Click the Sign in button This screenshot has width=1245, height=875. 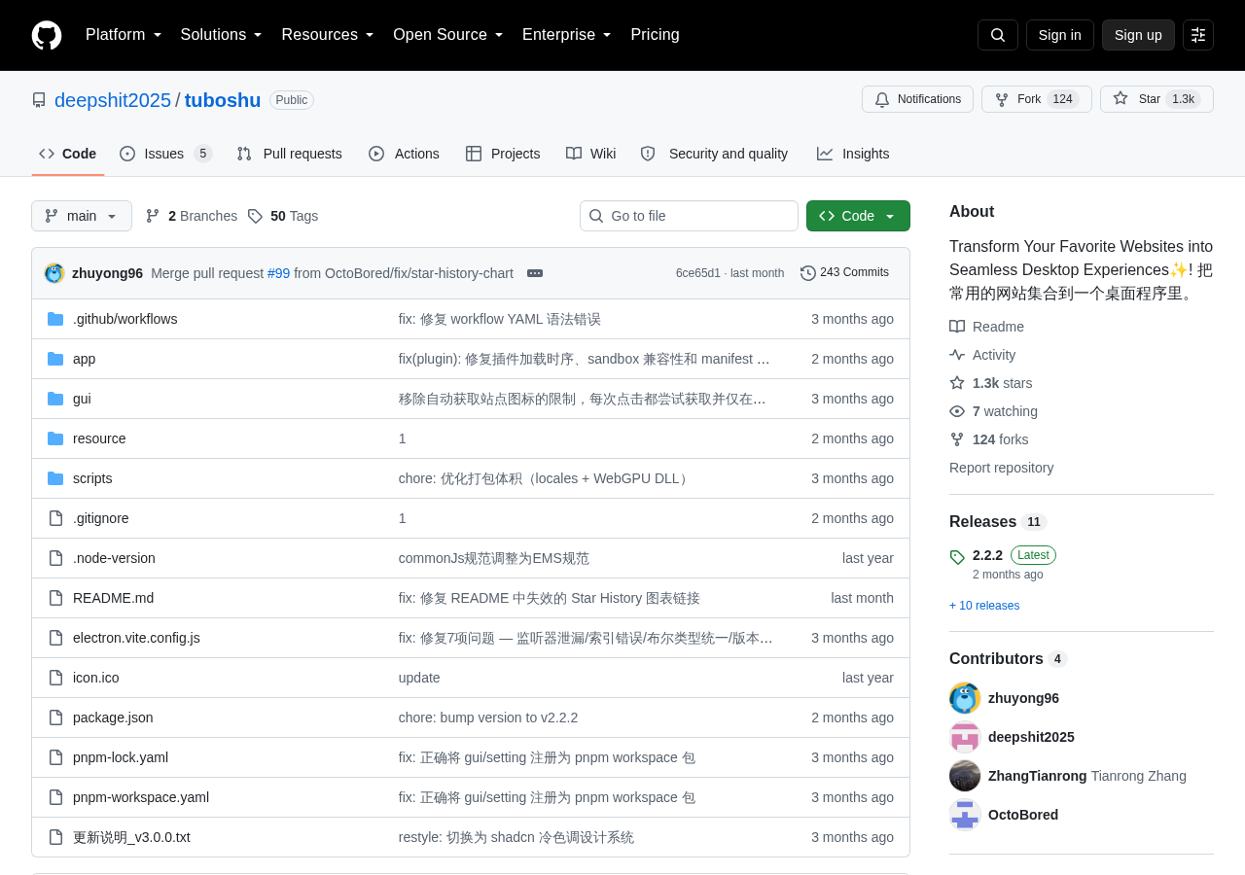pyautogui.click(x=1060, y=35)
